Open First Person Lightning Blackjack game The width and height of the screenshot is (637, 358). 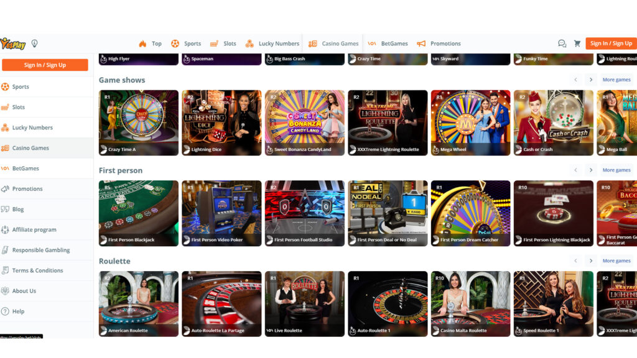click(554, 213)
